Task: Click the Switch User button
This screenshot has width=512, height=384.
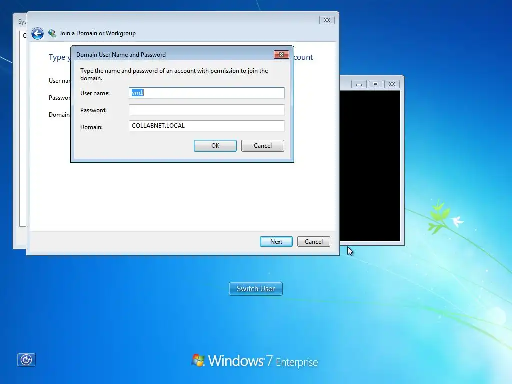Action: (x=256, y=289)
